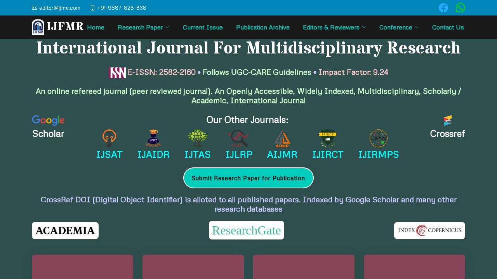The image size is (497, 279).
Task: Expand the Editors & Reviewers dropdown
Action: point(334,27)
